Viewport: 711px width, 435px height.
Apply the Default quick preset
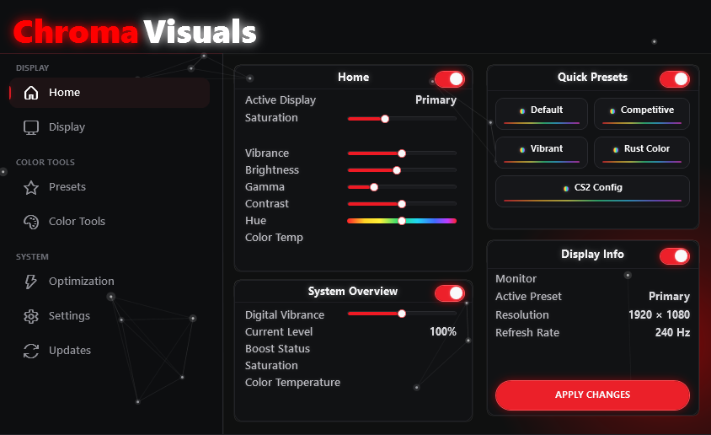coord(542,114)
